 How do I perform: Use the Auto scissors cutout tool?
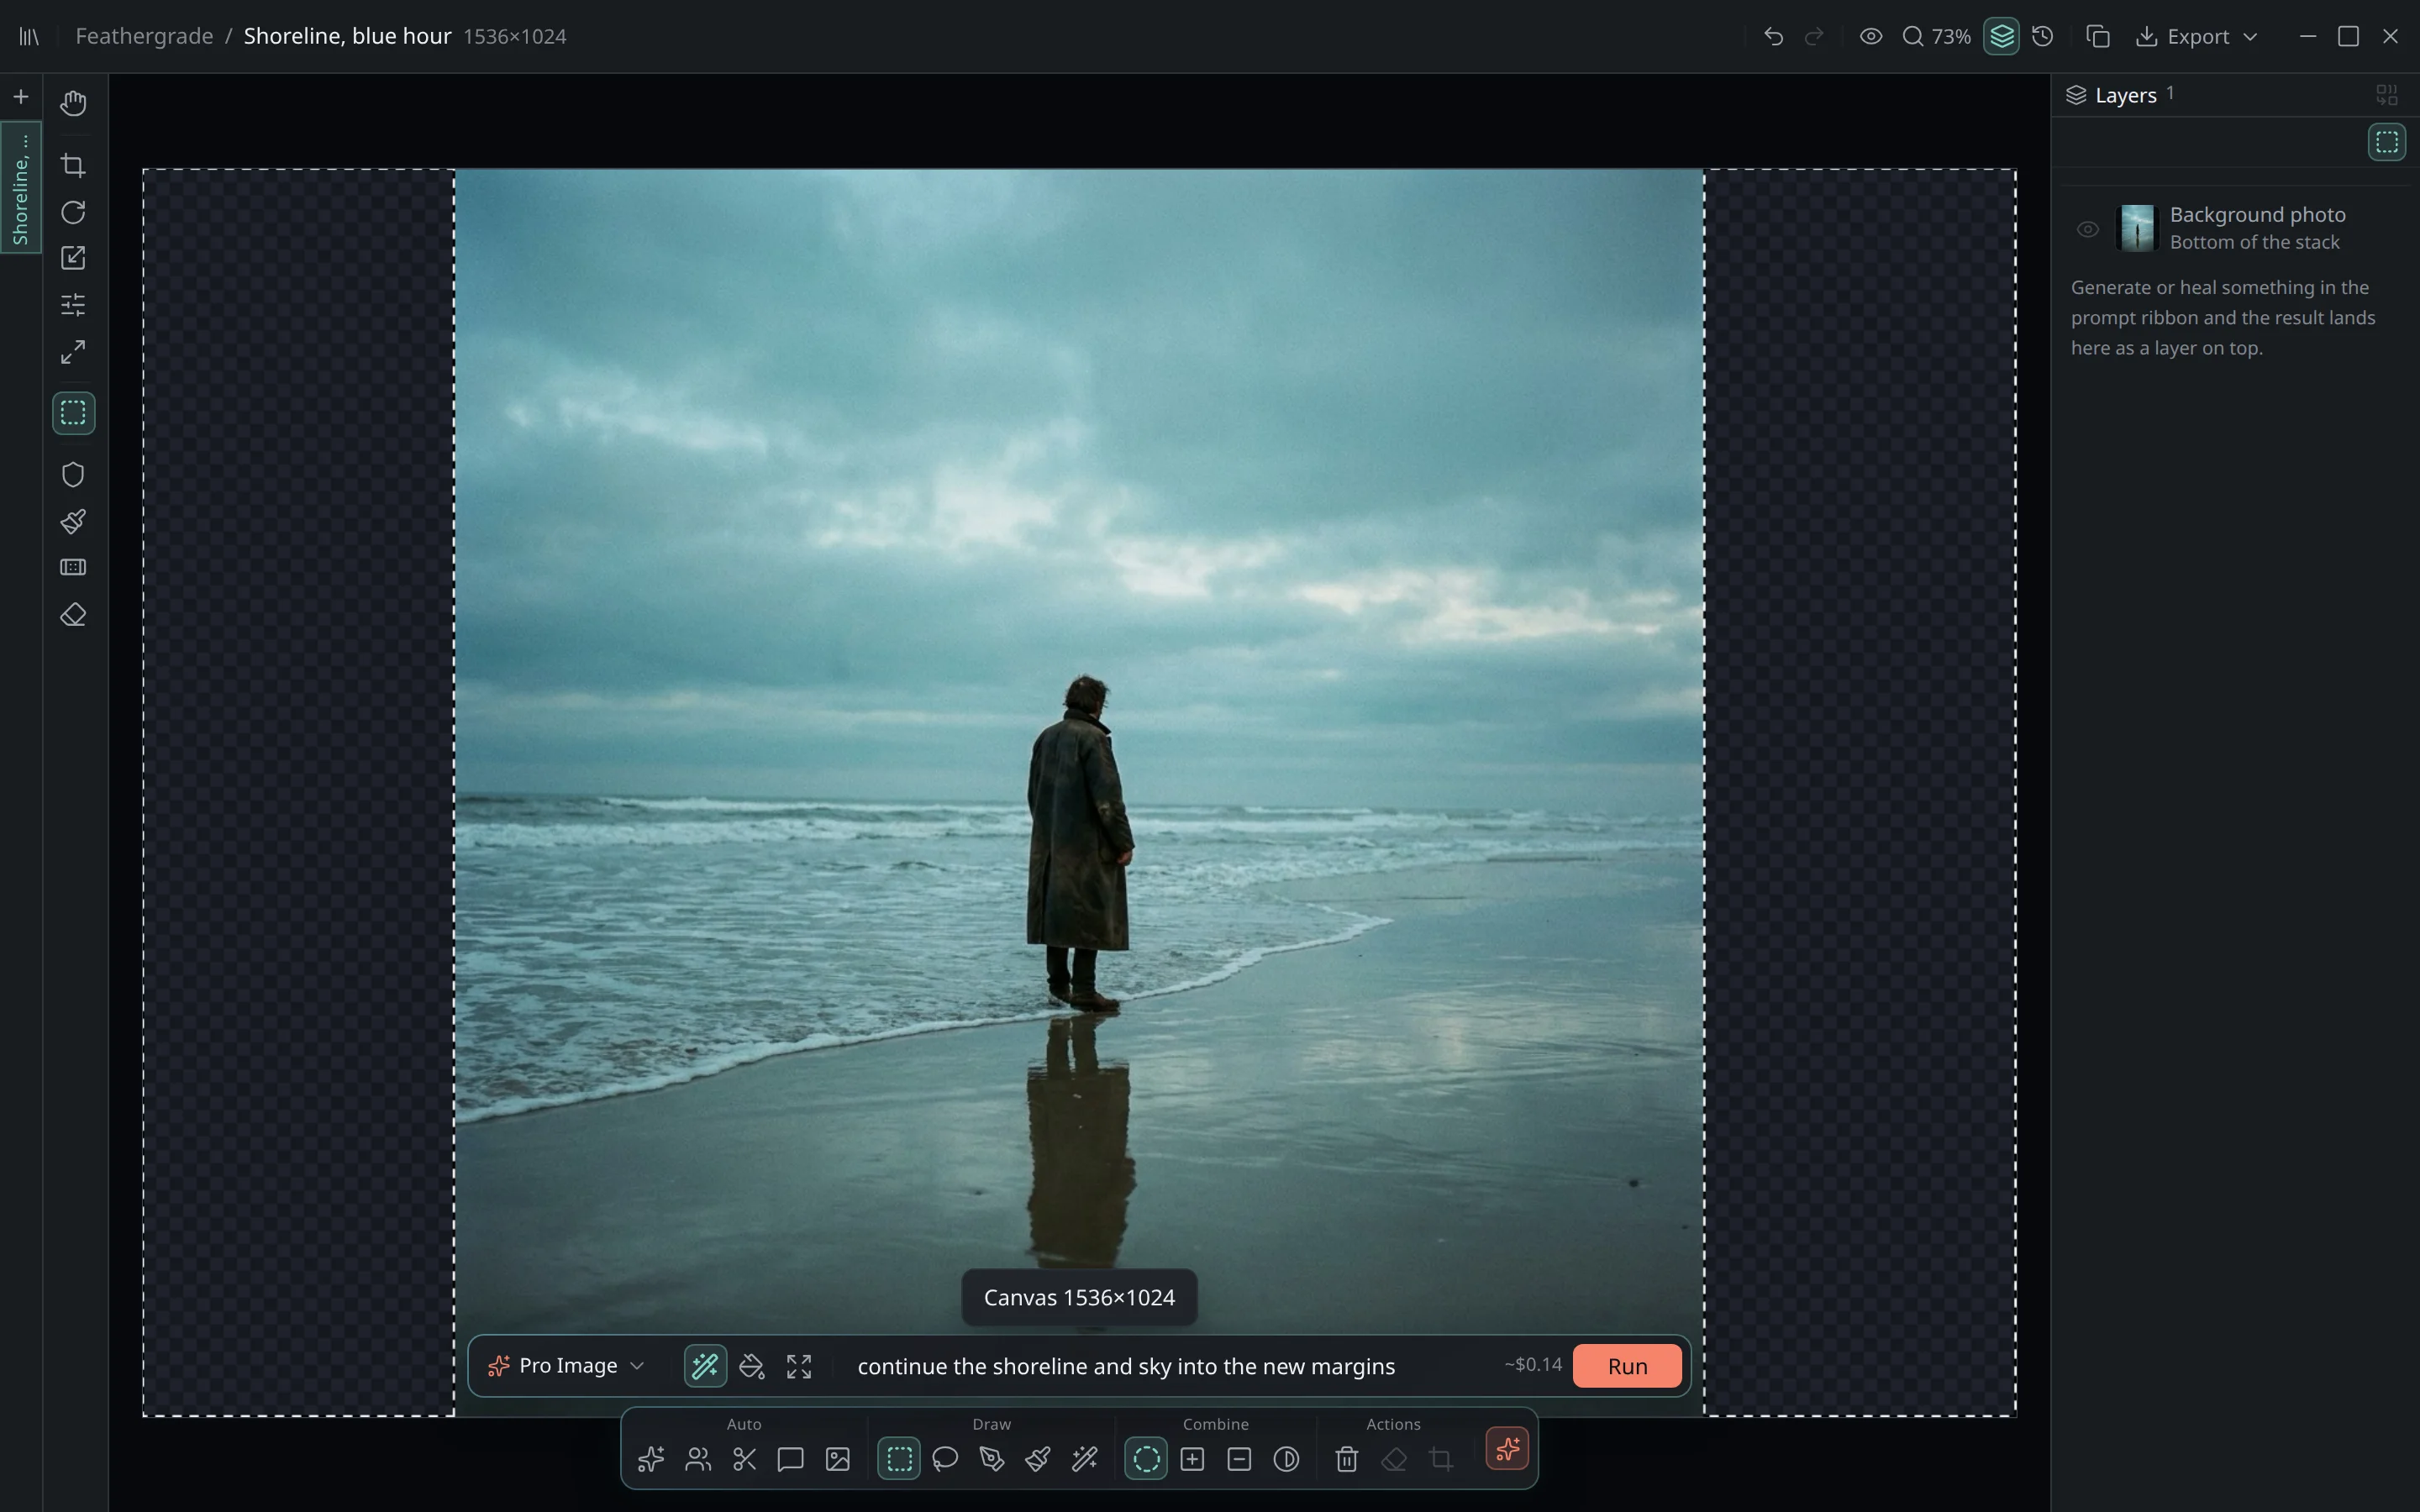744,1459
